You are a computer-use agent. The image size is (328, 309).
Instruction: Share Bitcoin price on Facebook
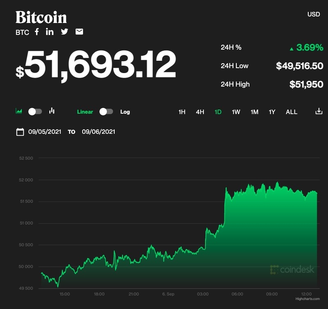point(37,32)
